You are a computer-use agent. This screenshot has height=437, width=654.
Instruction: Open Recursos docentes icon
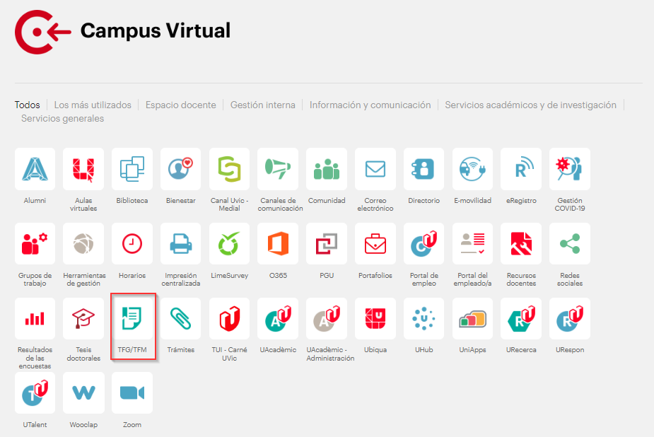(x=521, y=243)
